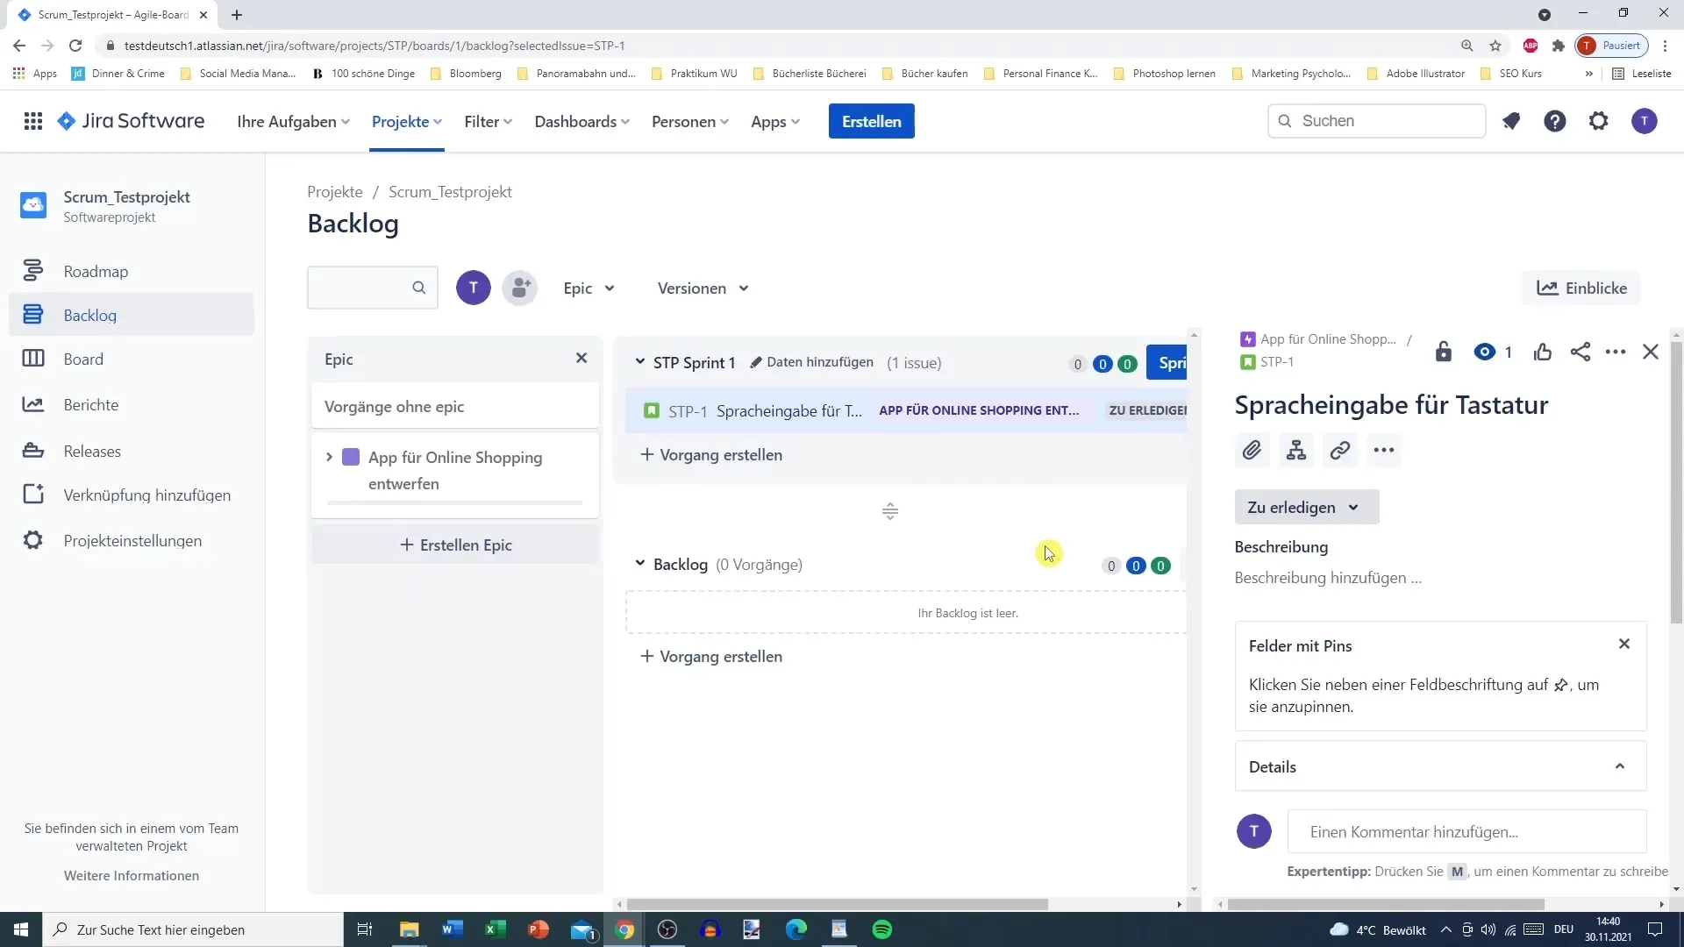Select the STP-1 Spracheingabe issue row
Screen dimensions: 1684x947
(x=907, y=410)
